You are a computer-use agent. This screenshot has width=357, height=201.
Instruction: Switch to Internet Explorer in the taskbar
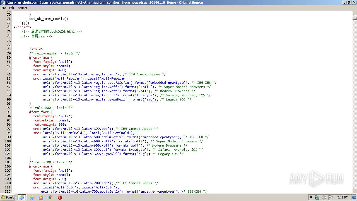21,197
